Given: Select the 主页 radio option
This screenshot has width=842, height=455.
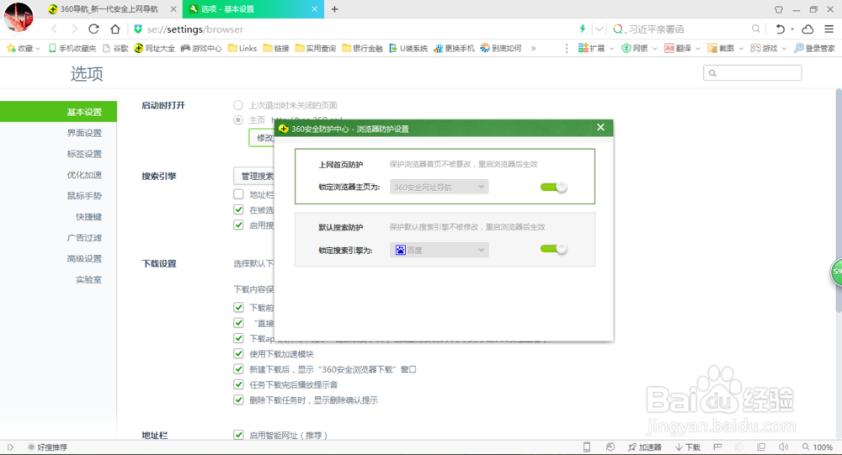Looking at the screenshot, I should point(238,119).
